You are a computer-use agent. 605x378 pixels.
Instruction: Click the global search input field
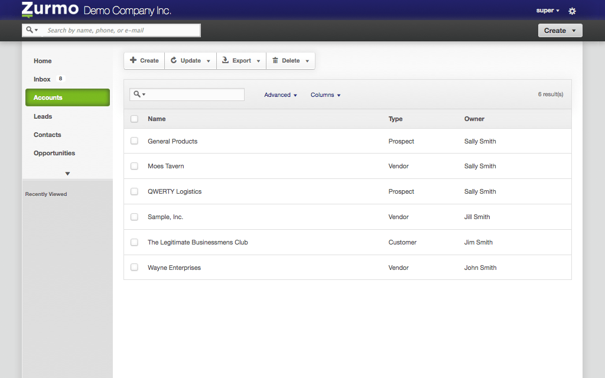click(x=121, y=30)
